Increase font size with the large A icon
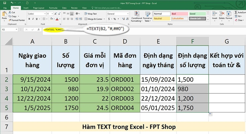The height and width of the screenshot is (134, 246). (x=56, y=14)
